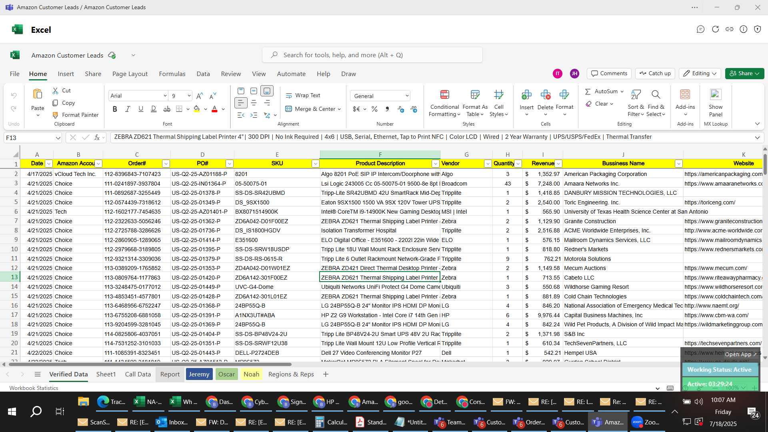
Task: Switch to Regions & Reps sheet
Action: coord(291,374)
